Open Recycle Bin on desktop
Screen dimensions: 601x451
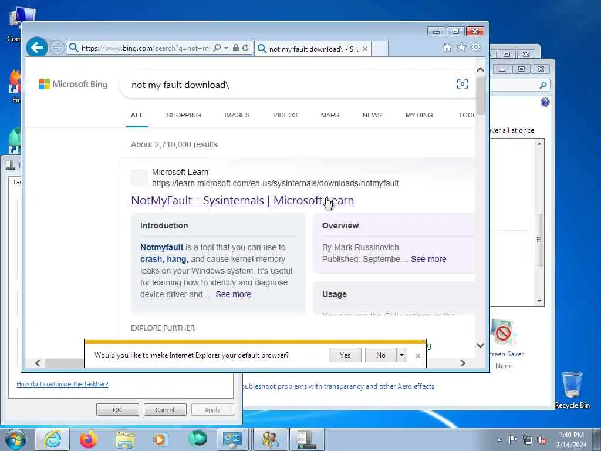572,390
